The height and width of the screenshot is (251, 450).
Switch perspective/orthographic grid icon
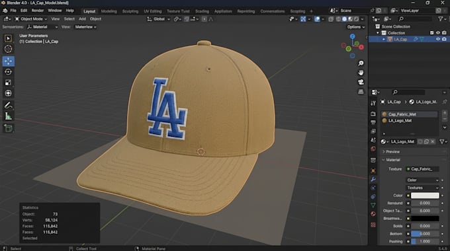pyautogui.click(x=361, y=92)
